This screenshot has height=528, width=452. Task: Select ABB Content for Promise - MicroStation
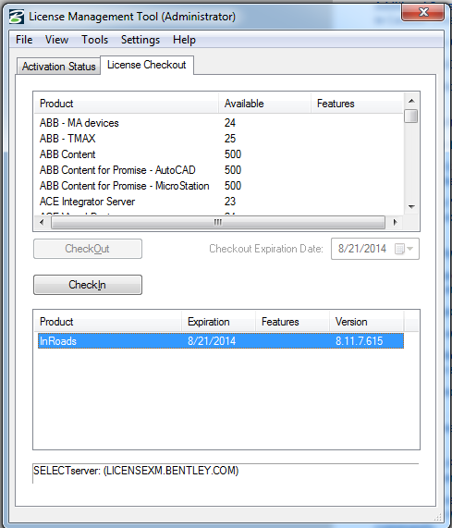(x=219, y=186)
